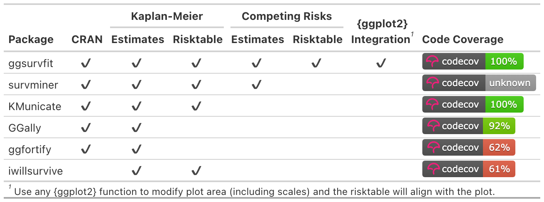
Task: Click the ggsurvfit CRAN checkmark
Action: 86,63
